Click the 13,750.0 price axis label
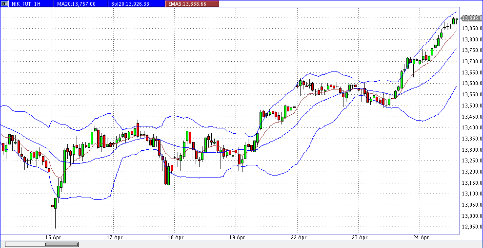Image resolution: width=483 pixels, height=248 pixels. (x=473, y=51)
